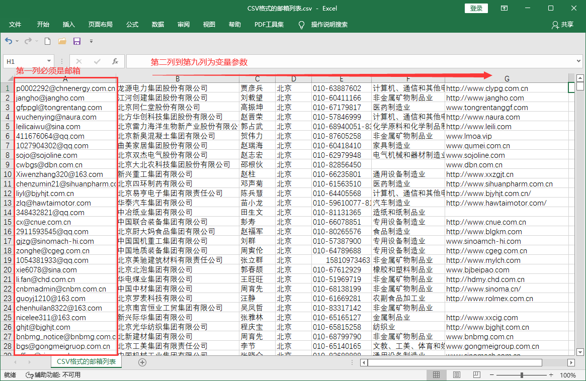Switch to the 数据 ribbon tab
The image size is (586, 381).
click(158, 25)
